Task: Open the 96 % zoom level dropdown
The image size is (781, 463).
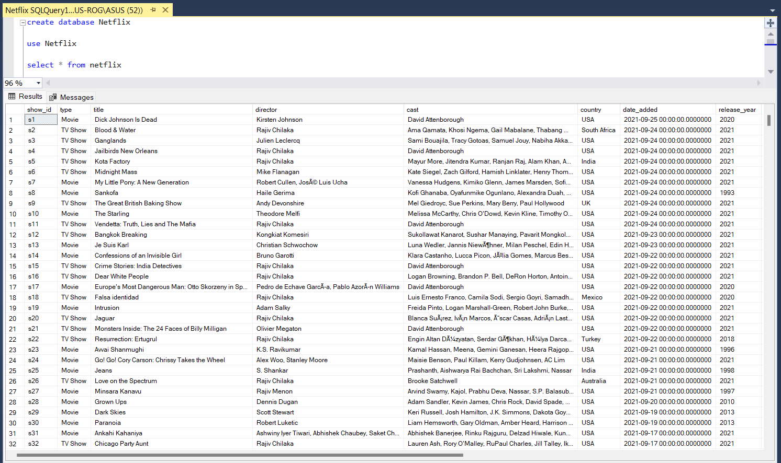Action: [x=38, y=83]
